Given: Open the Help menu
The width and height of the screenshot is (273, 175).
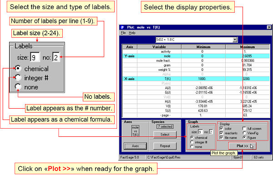Looking at the screenshot, I should (x=132, y=33).
